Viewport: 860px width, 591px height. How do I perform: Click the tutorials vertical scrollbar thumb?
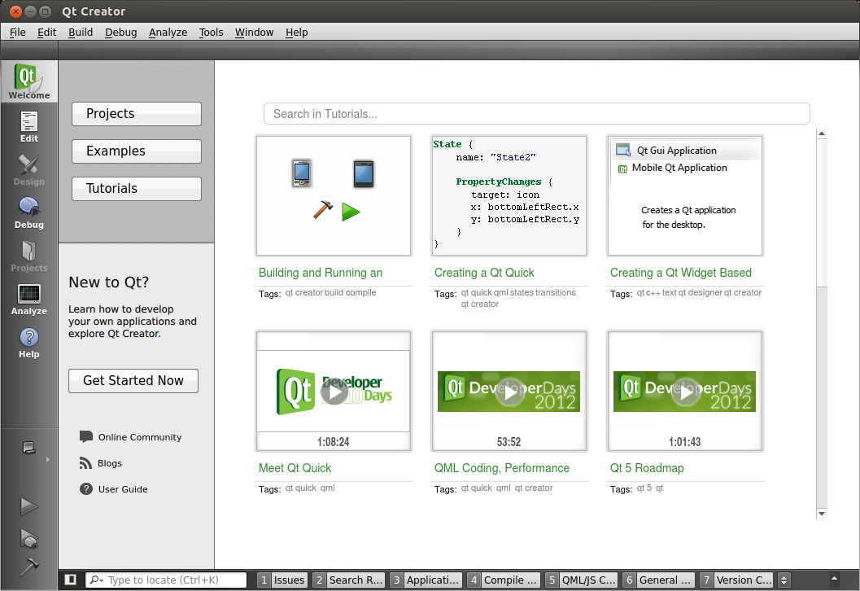pos(822,212)
